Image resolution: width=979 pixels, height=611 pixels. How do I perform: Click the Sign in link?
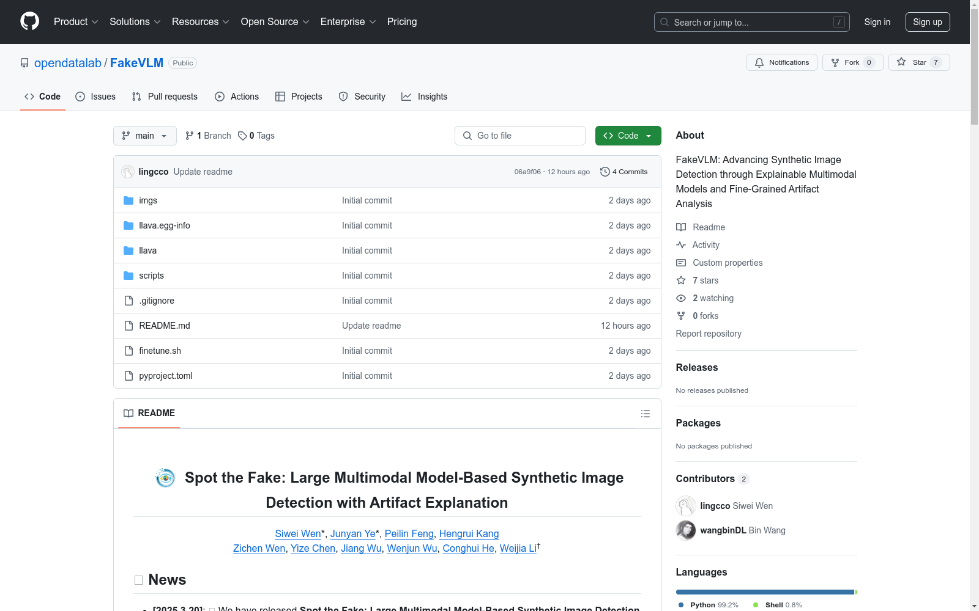(x=877, y=22)
